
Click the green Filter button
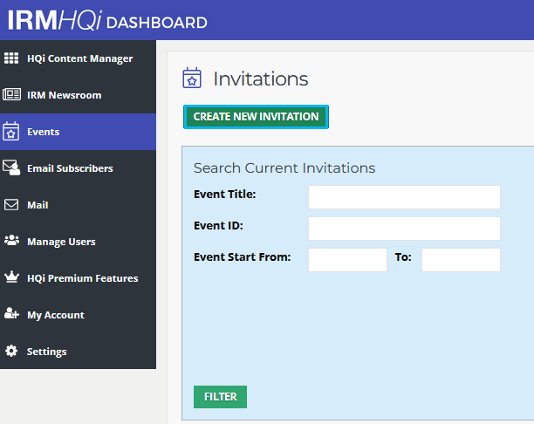coord(221,397)
